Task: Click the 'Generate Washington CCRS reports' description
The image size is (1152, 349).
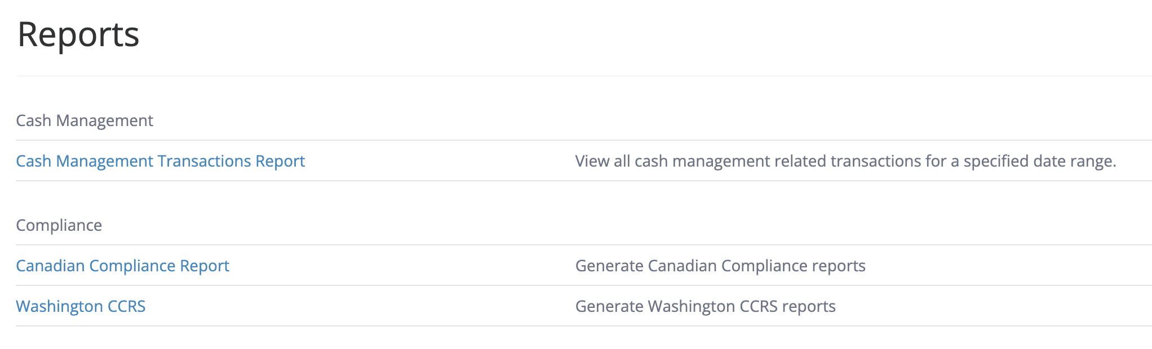Action: [705, 306]
